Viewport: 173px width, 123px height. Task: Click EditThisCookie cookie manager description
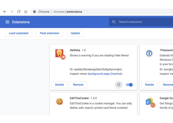(101, 106)
